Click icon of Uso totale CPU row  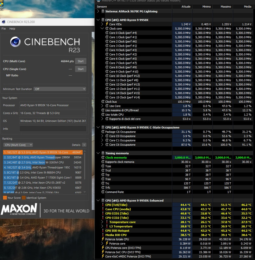103,114
